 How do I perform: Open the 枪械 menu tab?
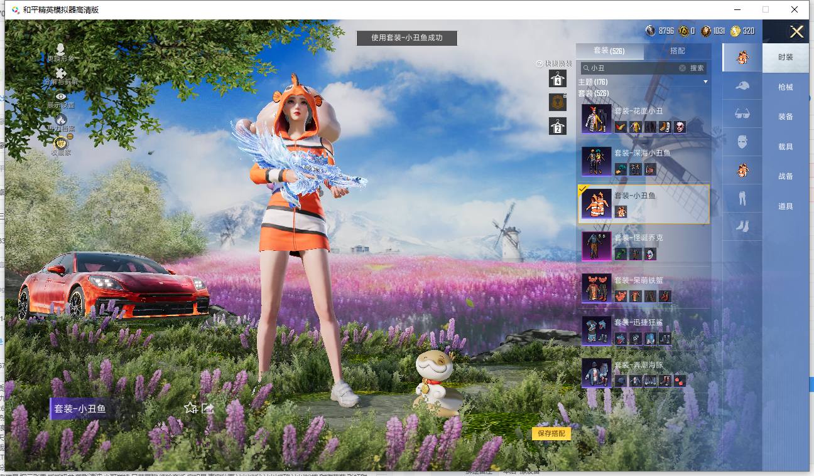coord(786,87)
